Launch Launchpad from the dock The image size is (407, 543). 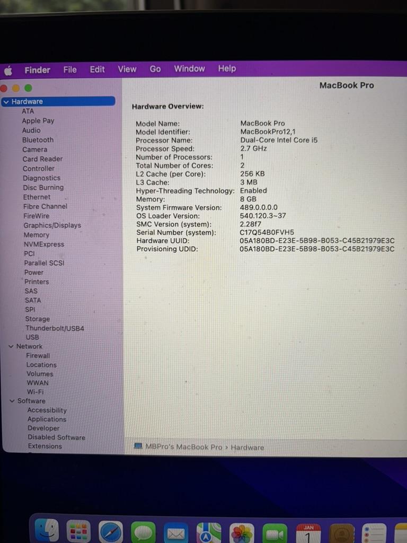tap(78, 532)
